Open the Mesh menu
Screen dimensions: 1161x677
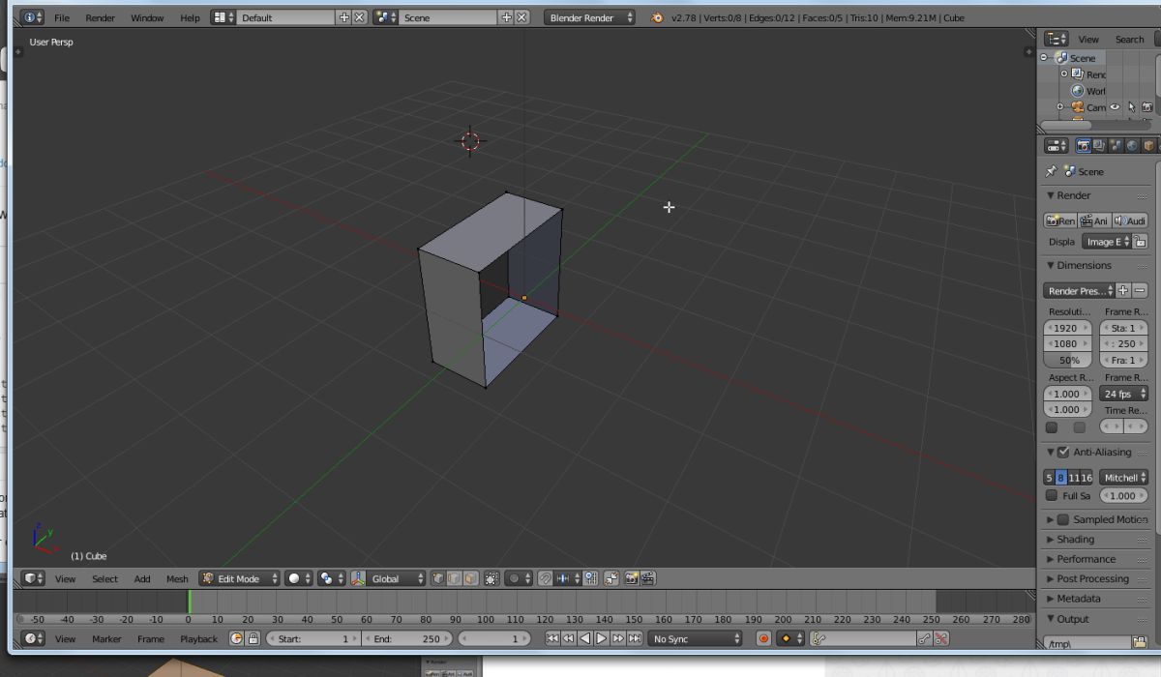(x=177, y=578)
